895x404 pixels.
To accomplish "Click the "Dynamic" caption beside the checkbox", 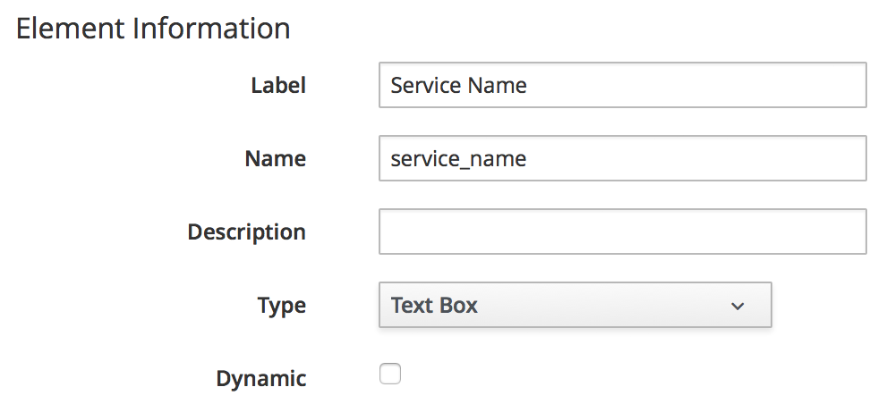I will click(x=260, y=379).
